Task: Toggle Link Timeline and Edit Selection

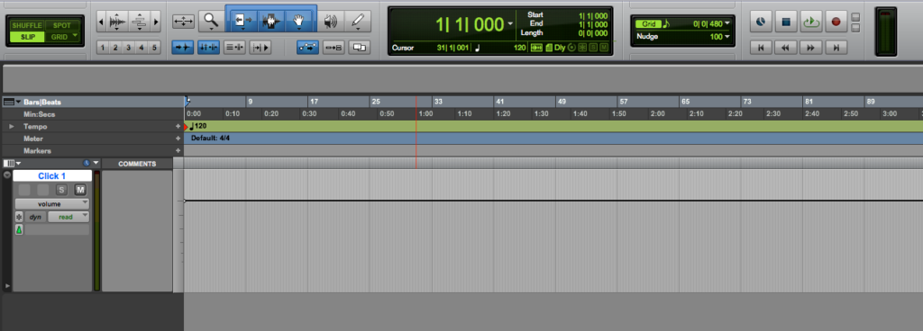Action: tap(209, 48)
